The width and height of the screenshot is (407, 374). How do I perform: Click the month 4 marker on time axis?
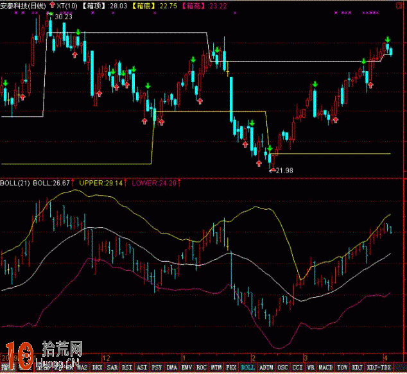386,358
